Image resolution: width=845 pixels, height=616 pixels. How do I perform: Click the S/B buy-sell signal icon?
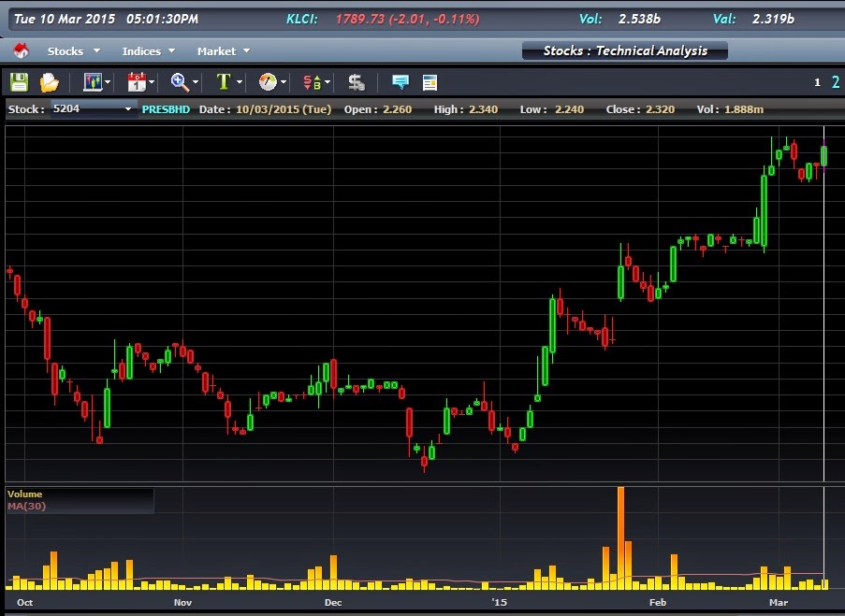point(312,82)
